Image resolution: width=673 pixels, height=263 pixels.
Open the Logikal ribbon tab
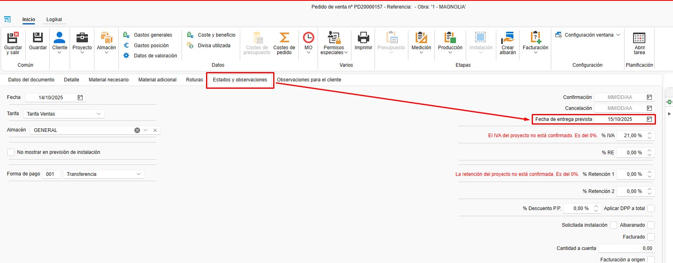tap(54, 20)
